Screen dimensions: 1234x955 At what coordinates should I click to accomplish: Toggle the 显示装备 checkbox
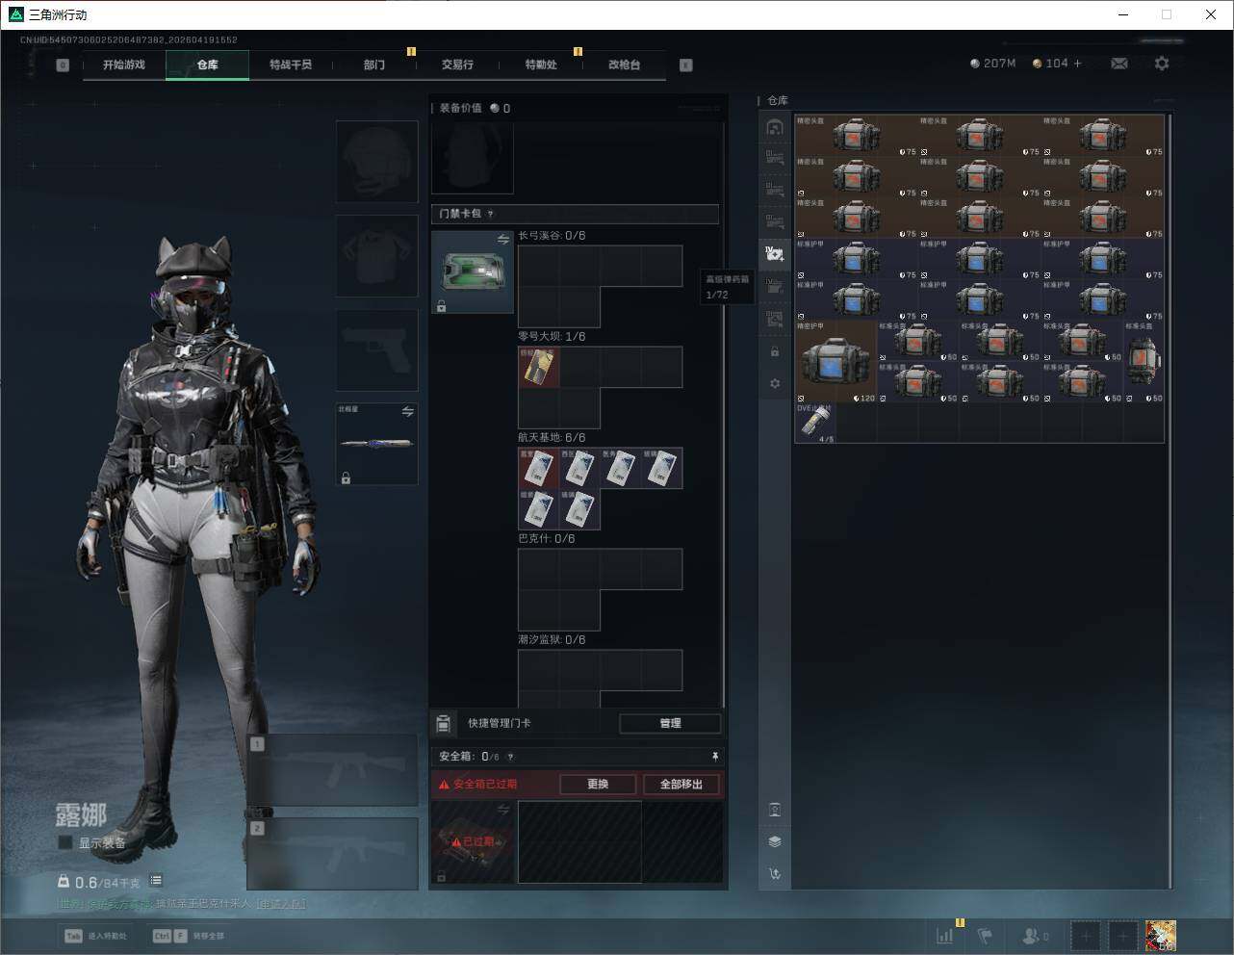point(64,842)
